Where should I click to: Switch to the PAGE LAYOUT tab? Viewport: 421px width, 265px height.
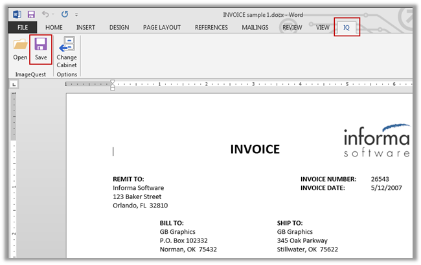162,28
